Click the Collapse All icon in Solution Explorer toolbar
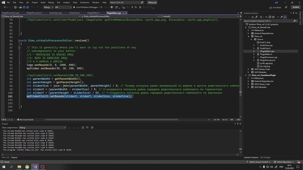This screenshot has height=170, width=303. point(270,17)
